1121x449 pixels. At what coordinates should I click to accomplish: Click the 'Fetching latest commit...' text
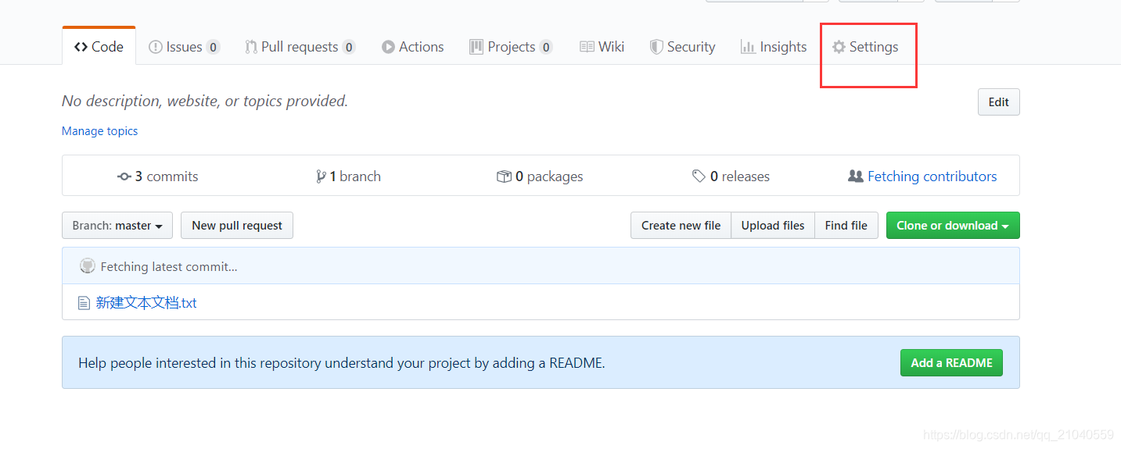pos(169,267)
